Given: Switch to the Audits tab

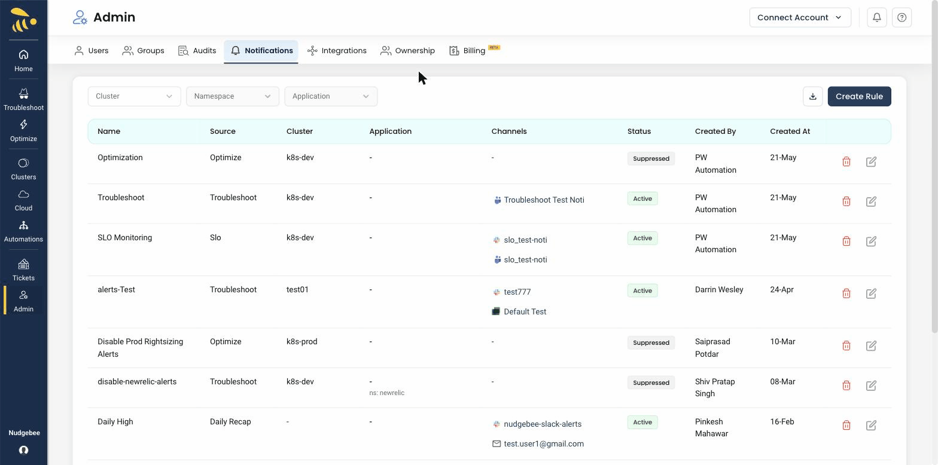Looking at the screenshot, I should pos(197,51).
